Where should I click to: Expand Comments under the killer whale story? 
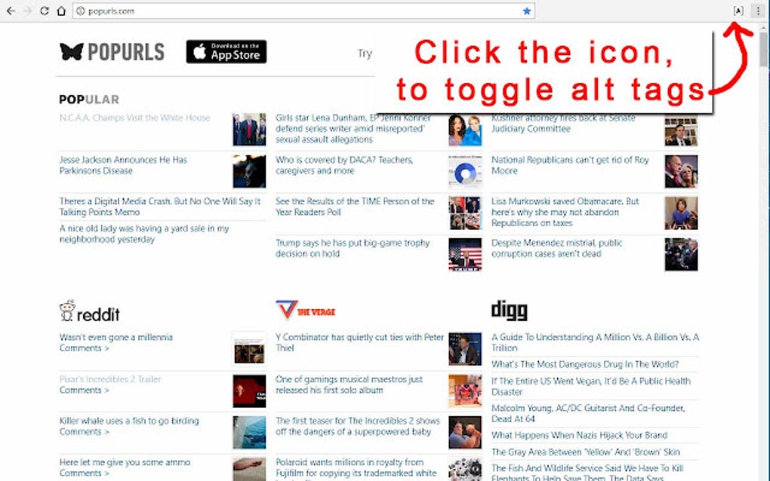(x=79, y=431)
